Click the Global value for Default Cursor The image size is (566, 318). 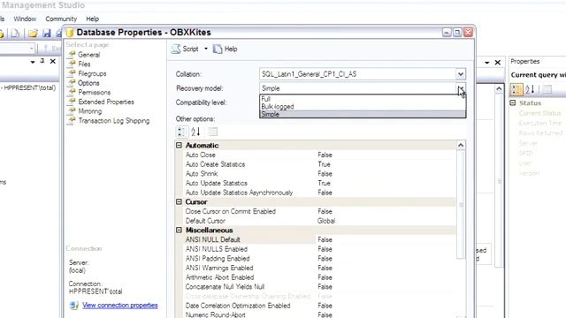326,221
